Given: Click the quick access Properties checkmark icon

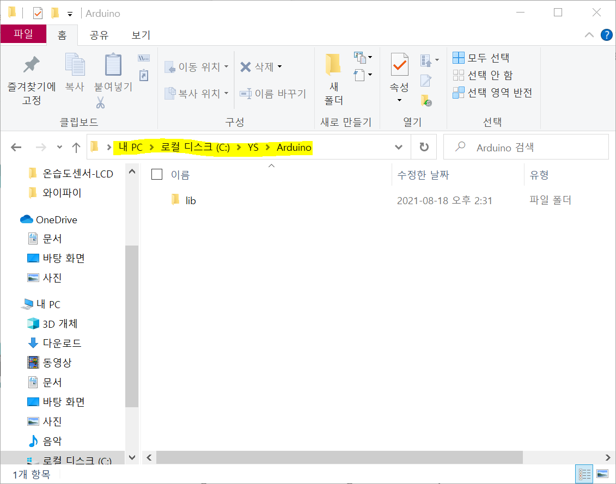Looking at the screenshot, I should coord(38,14).
